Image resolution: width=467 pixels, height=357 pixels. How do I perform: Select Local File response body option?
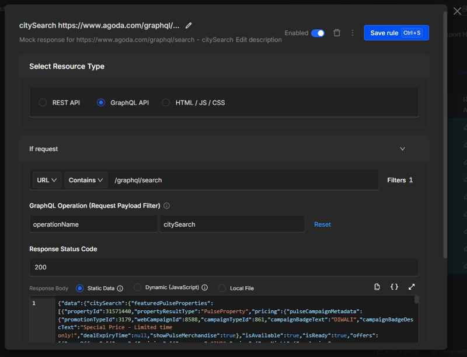(222, 288)
